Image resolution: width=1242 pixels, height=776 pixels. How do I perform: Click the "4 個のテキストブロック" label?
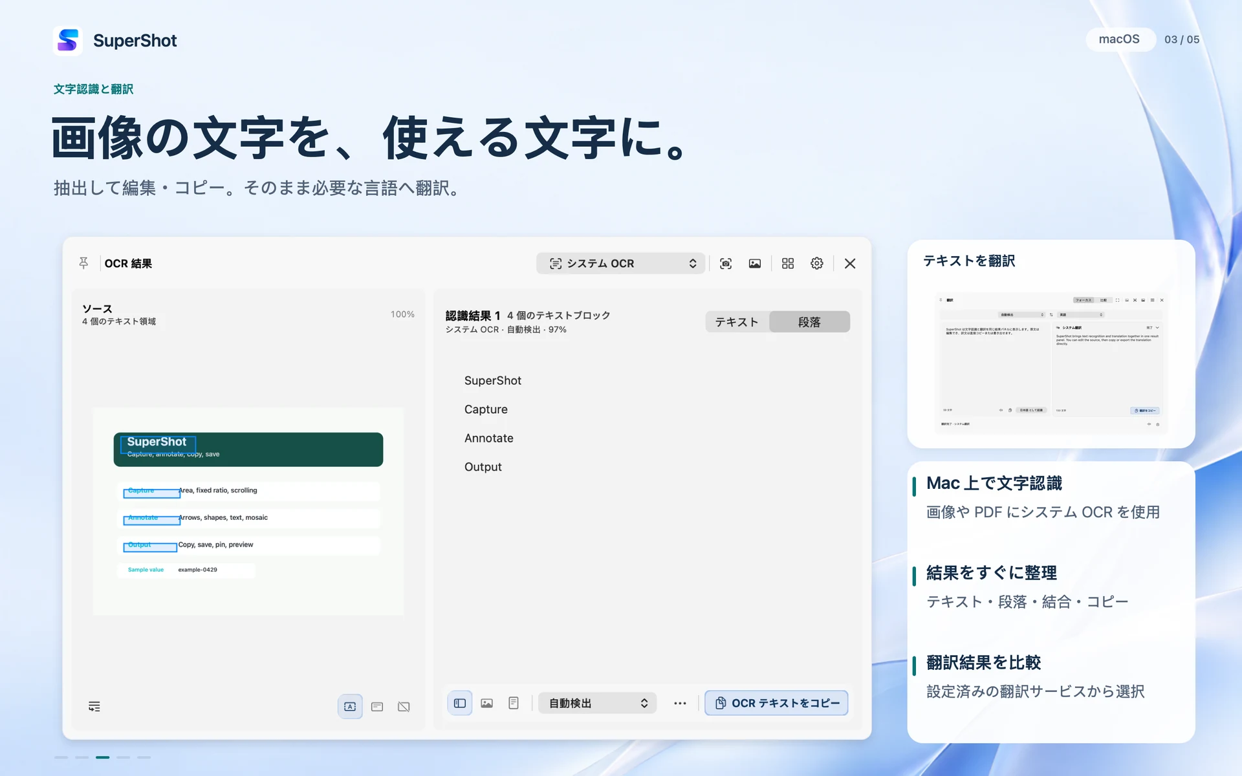(x=559, y=316)
